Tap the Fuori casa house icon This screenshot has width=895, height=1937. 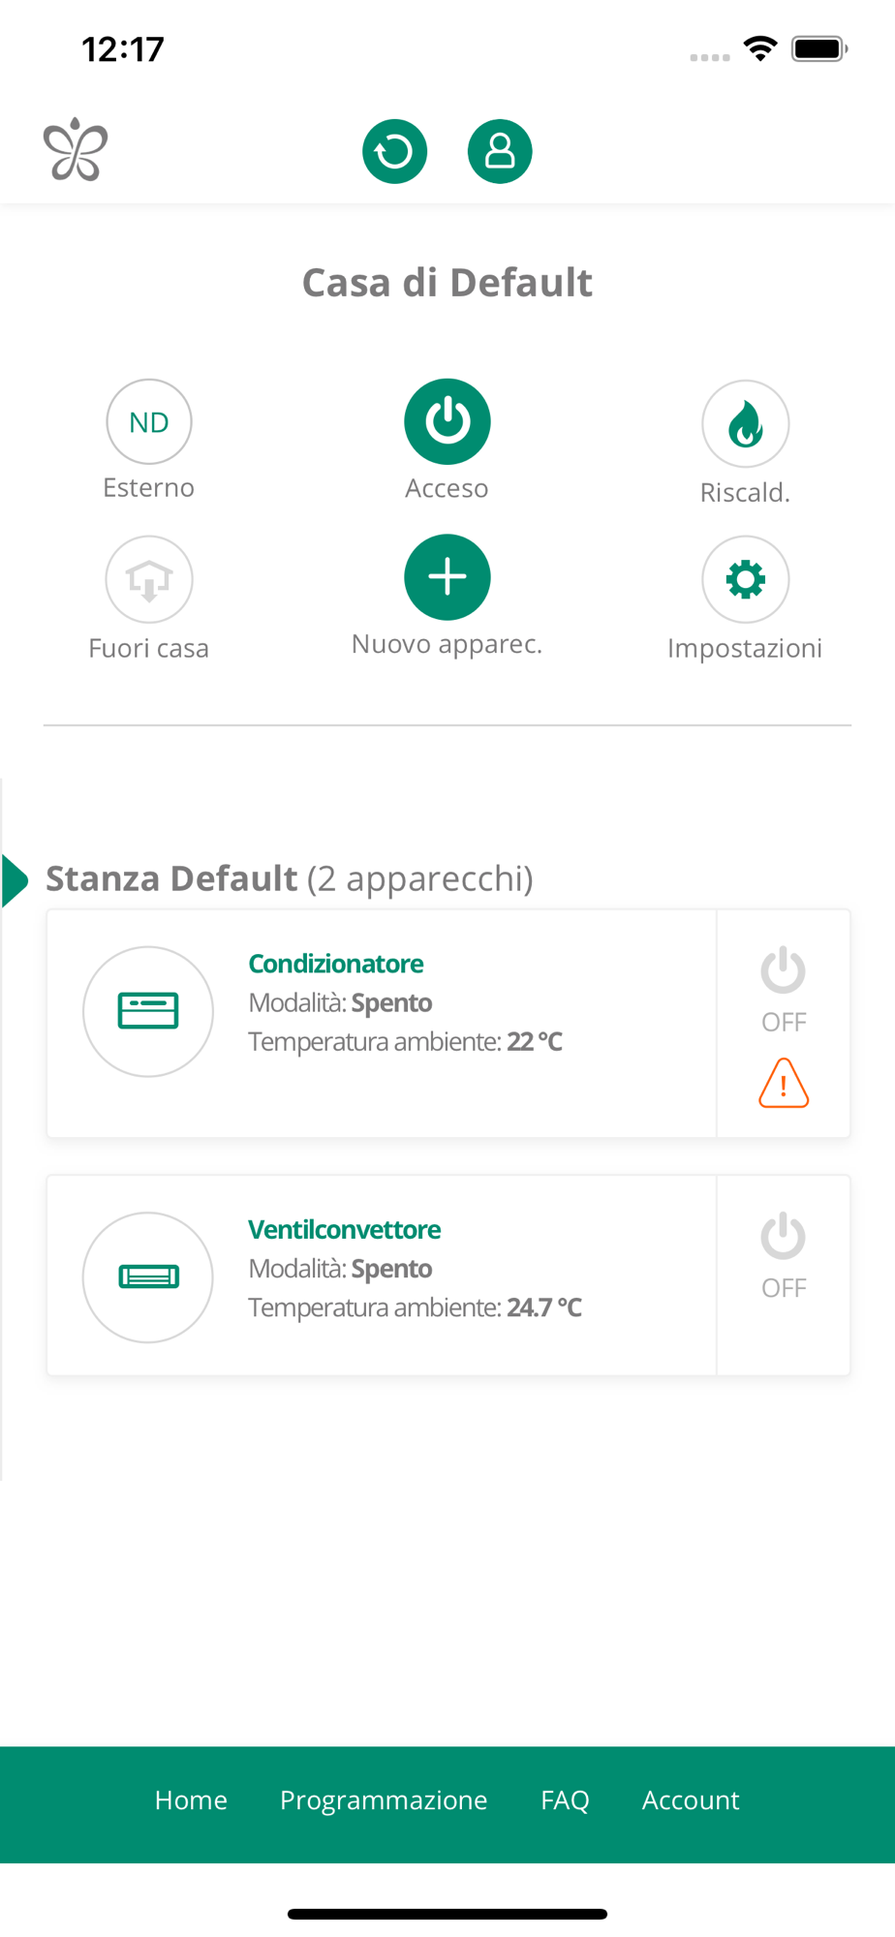(x=149, y=579)
